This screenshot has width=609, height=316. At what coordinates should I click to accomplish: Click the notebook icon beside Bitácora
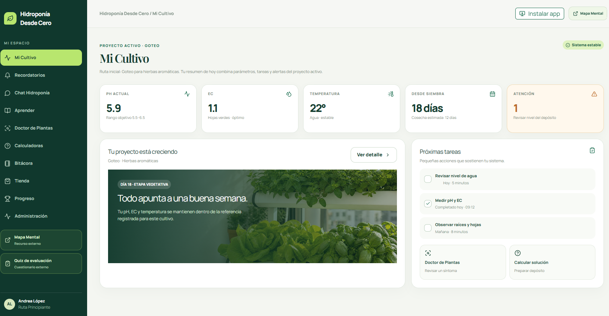coord(7,163)
